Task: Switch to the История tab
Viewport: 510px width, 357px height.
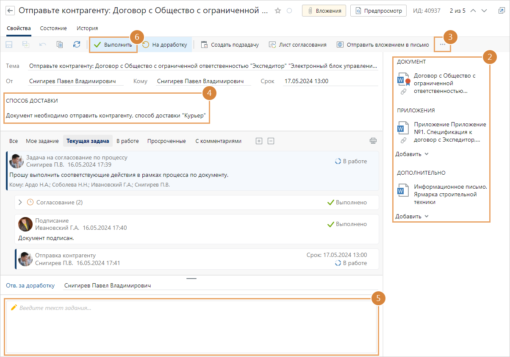Action: 87,28
